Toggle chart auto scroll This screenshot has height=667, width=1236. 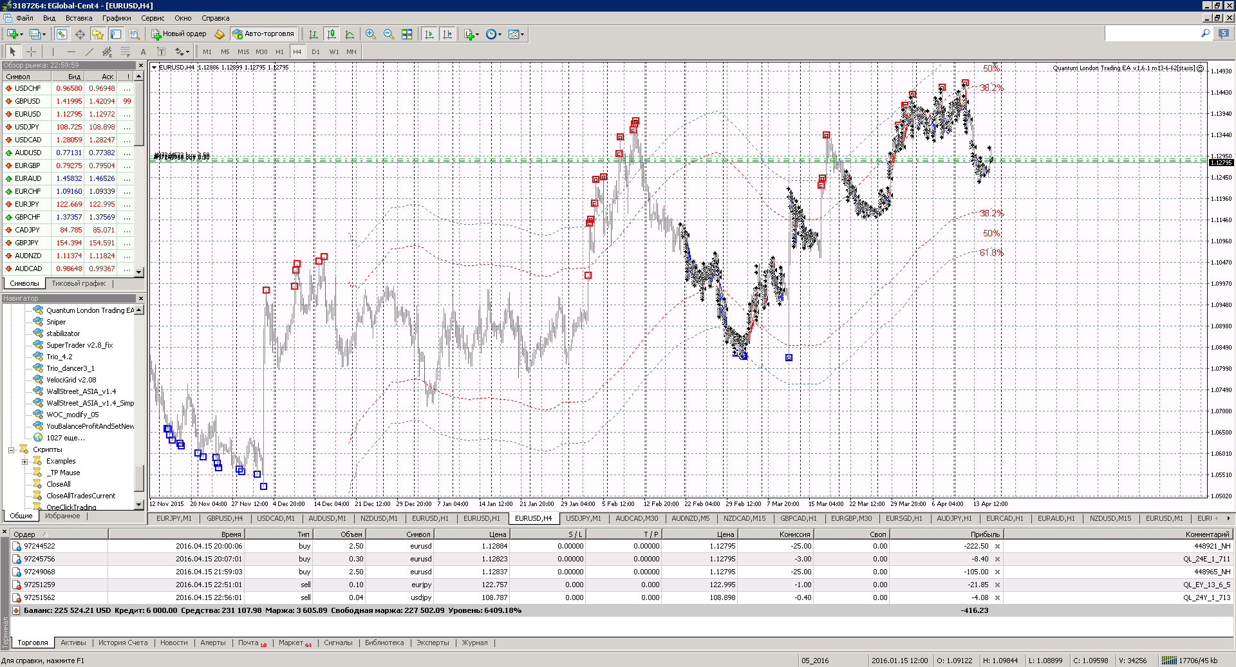(x=429, y=34)
